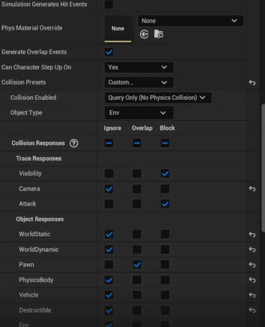Reset the Camera response to default
The width and height of the screenshot is (265, 327).
coord(252,189)
